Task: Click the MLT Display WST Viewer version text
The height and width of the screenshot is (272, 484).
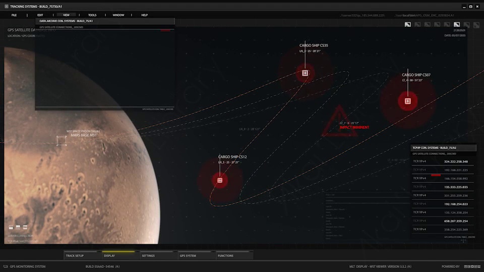Action: (380, 266)
